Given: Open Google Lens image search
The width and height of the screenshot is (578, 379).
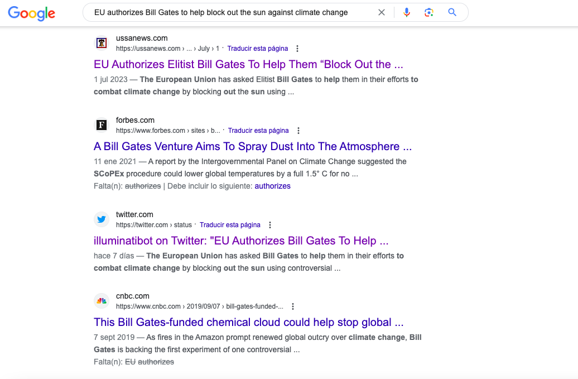Looking at the screenshot, I should tap(428, 12).
